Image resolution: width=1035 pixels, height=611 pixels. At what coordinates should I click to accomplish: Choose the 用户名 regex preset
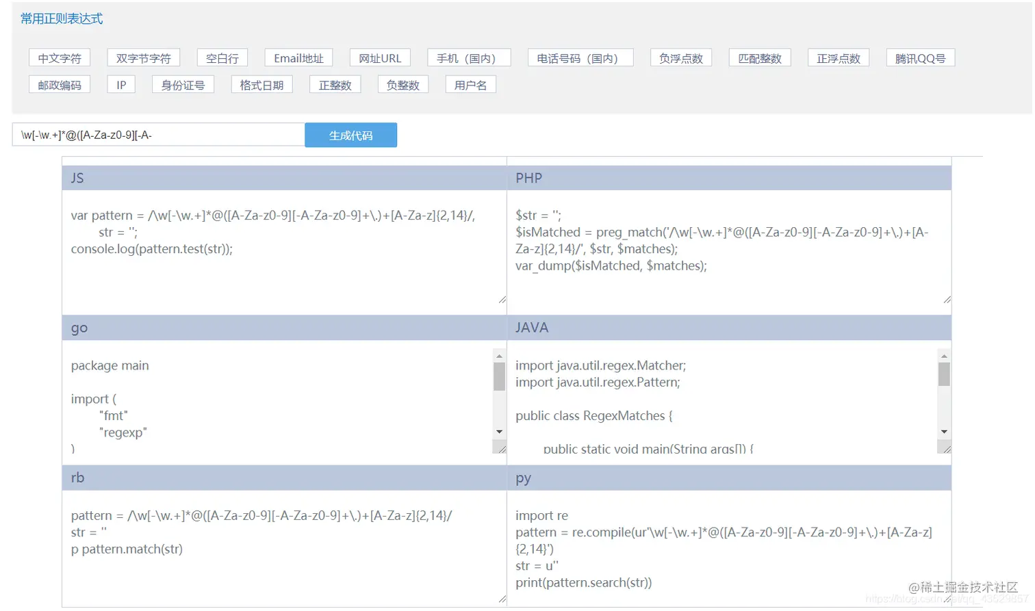point(471,85)
